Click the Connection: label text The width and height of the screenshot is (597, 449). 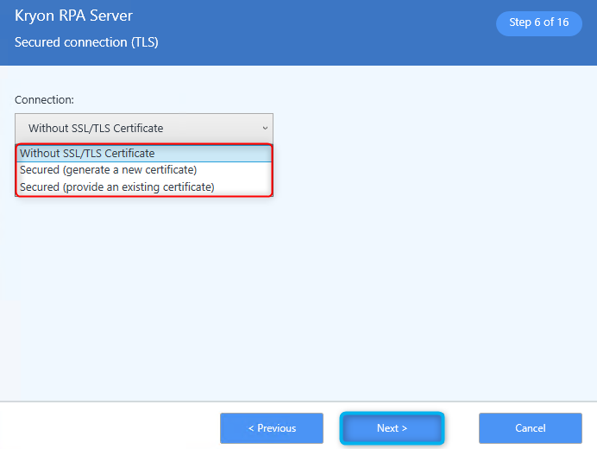click(44, 100)
